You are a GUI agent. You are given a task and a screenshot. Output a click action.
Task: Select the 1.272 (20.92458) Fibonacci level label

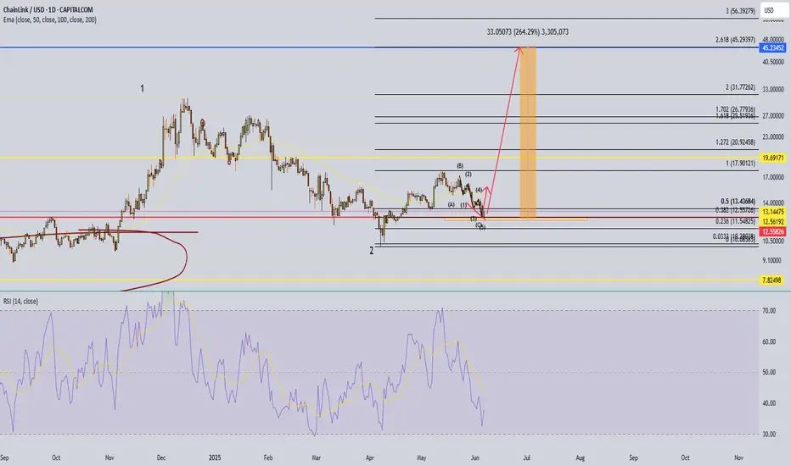pos(735,142)
